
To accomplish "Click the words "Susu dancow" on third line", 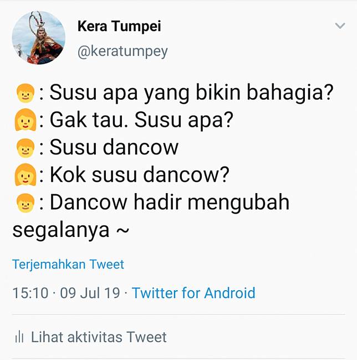I will tap(114, 148).
